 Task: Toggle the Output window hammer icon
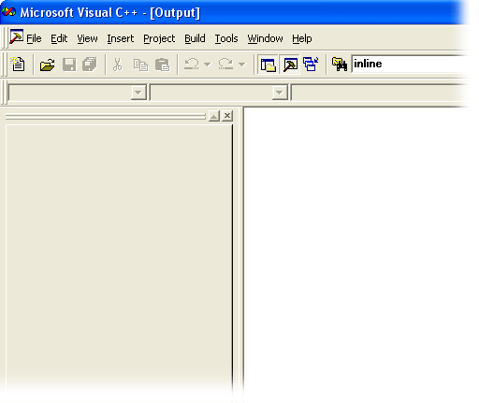(290, 65)
